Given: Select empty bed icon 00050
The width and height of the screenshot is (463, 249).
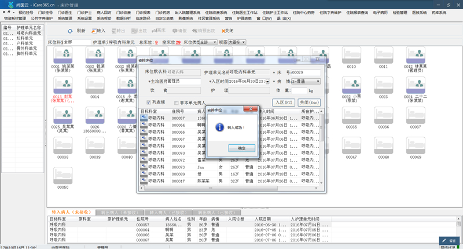Looking at the screenshot, I should click(63, 175).
